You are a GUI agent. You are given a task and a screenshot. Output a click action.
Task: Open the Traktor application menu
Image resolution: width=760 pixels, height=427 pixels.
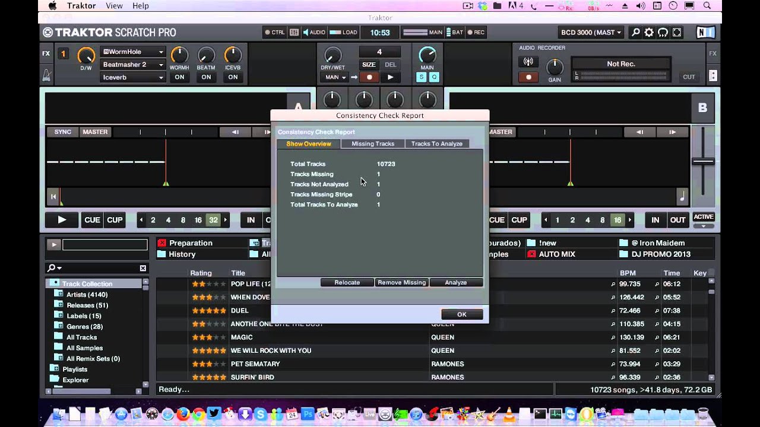pos(81,5)
